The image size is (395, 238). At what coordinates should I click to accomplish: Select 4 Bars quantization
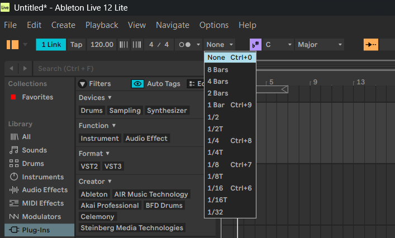[230, 82]
